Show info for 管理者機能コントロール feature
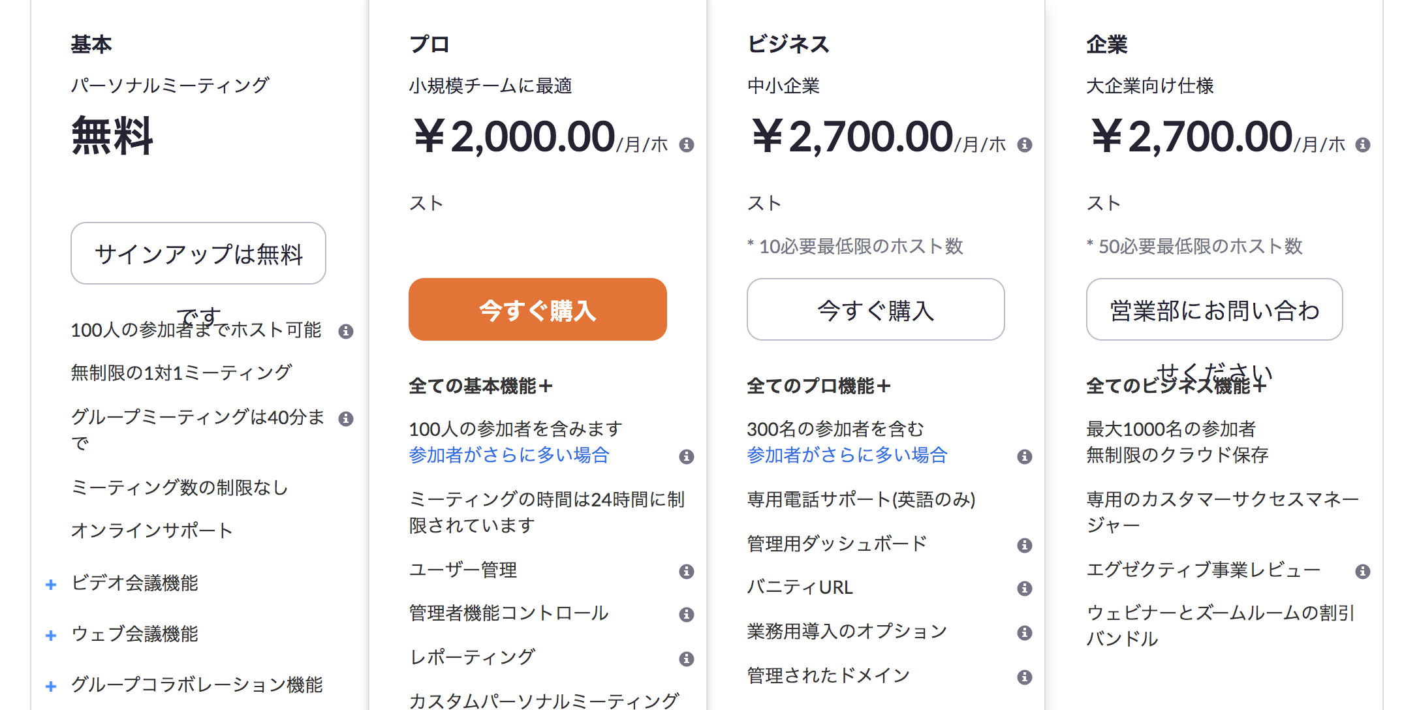 [x=686, y=615]
